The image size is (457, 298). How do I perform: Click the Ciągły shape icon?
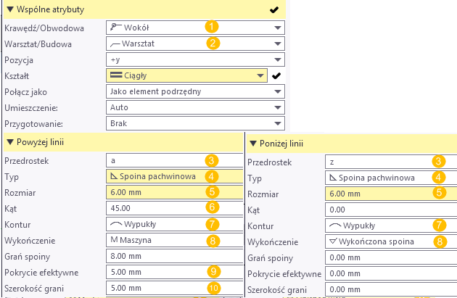[115, 75]
